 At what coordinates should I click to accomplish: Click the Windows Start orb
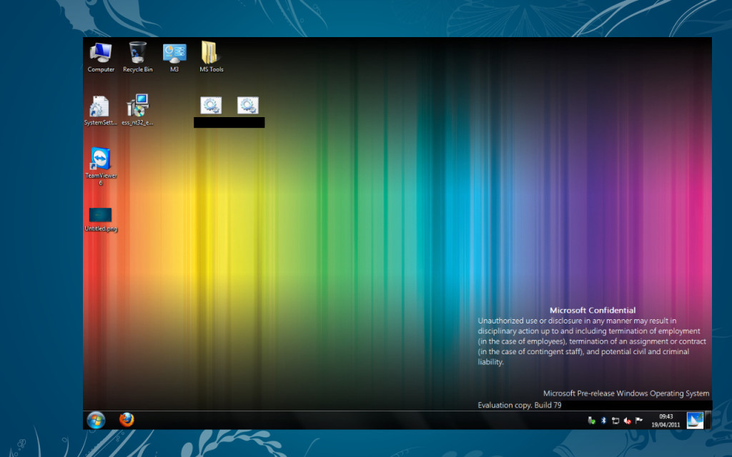97,420
